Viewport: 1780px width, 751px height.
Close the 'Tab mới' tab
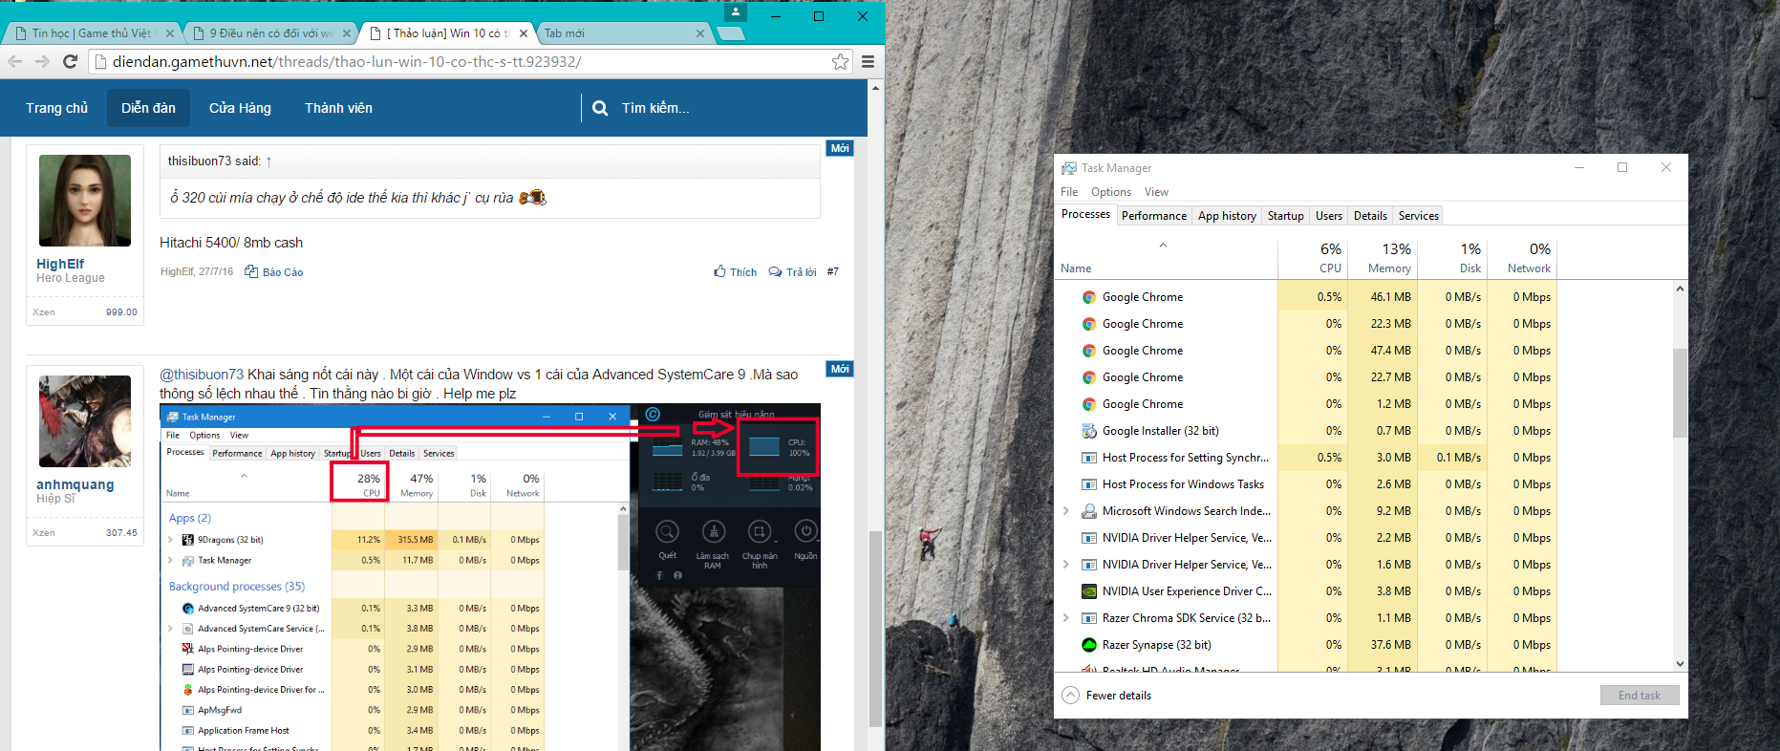pos(700,33)
